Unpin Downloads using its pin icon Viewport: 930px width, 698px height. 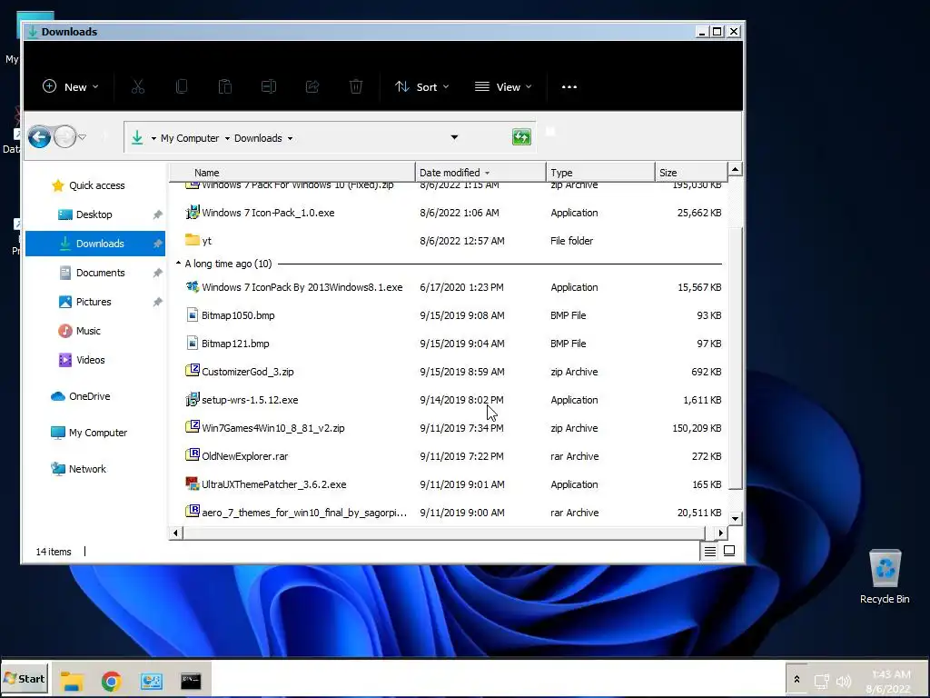[x=157, y=244]
